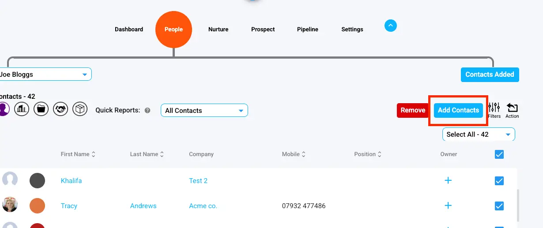The image size is (543, 228).
Task: Click the package box icon
Action: coord(80,109)
